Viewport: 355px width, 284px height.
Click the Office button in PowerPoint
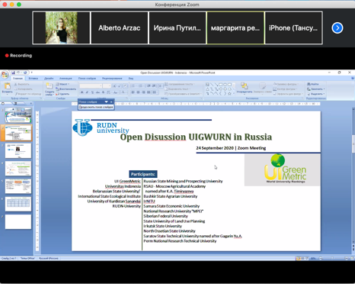tap(5, 75)
